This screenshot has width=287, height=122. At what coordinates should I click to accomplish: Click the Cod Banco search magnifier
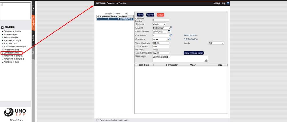[171, 35]
